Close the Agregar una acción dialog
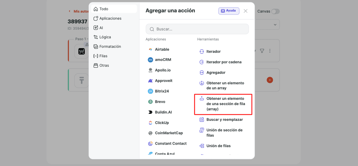 [x=246, y=11]
